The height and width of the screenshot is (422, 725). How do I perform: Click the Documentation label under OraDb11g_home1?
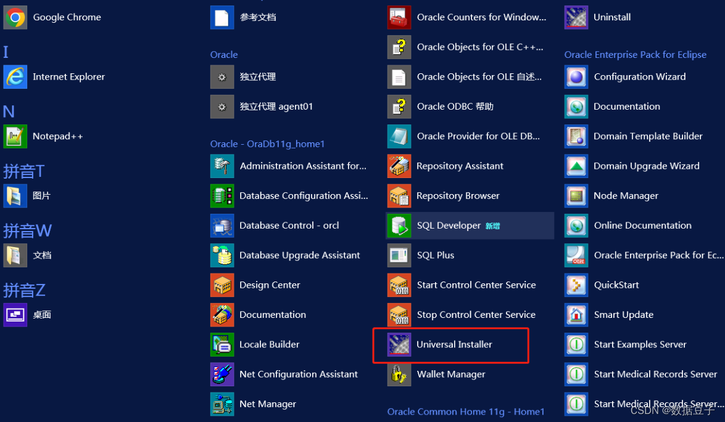pyautogui.click(x=273, y=315)
